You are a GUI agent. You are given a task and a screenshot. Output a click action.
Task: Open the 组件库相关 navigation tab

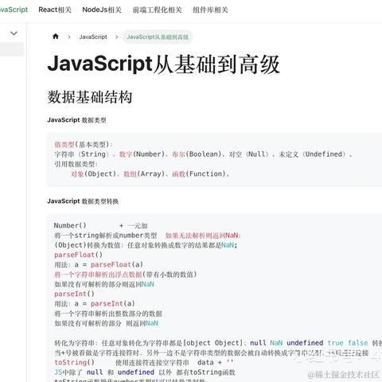pyautogui.click(x=210, y=10)
